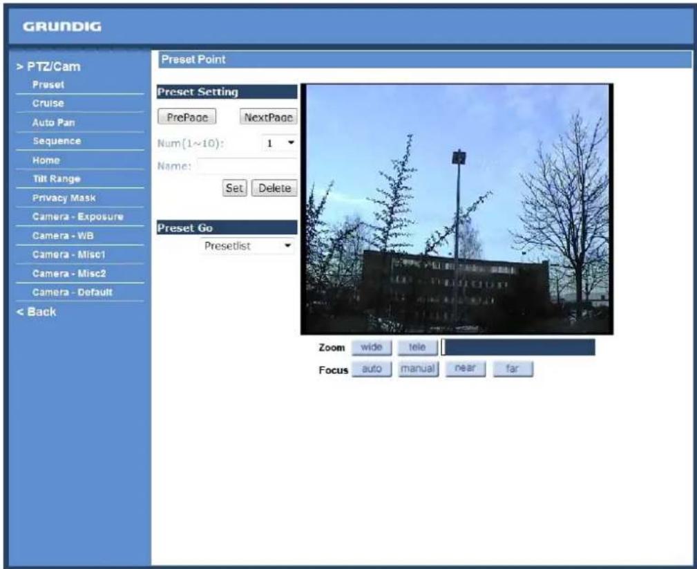Click the Zoom tele button
The image size is (697, 569).
pyautogui.click(x=417, y=347)
